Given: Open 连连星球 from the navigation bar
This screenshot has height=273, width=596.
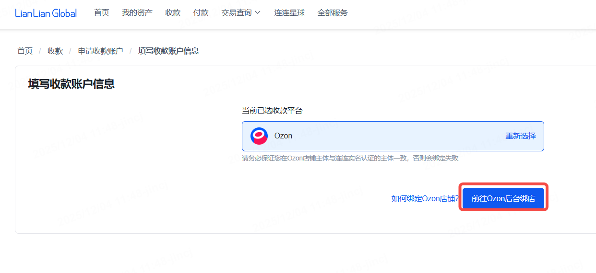Looking at the screenshot, I should click(289, 13).
